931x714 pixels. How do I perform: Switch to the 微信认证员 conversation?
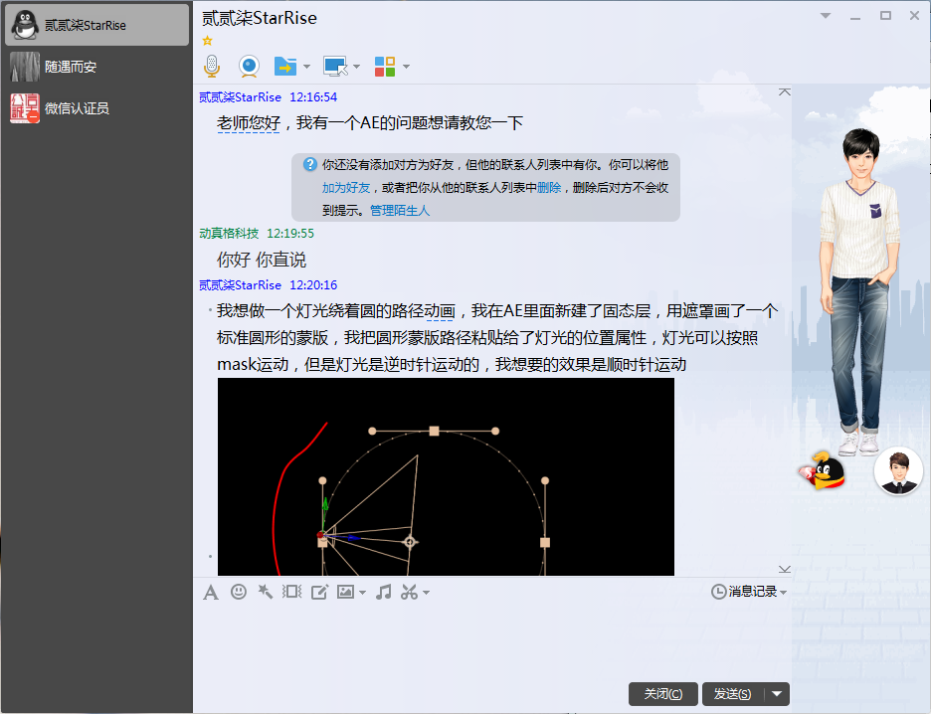pos(96,108)
